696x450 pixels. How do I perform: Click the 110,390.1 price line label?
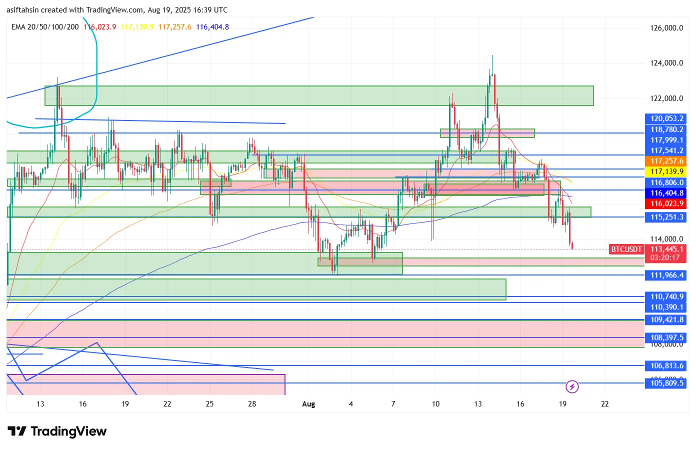click(666, 307)
